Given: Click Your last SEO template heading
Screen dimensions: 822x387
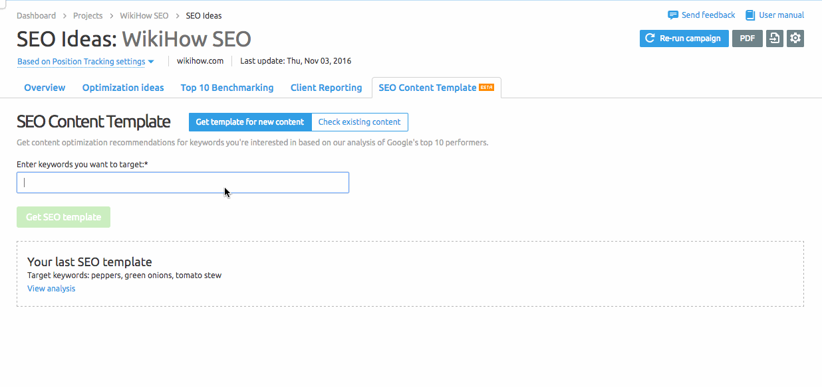Looking at the screenshot, I should pos(90,262).
